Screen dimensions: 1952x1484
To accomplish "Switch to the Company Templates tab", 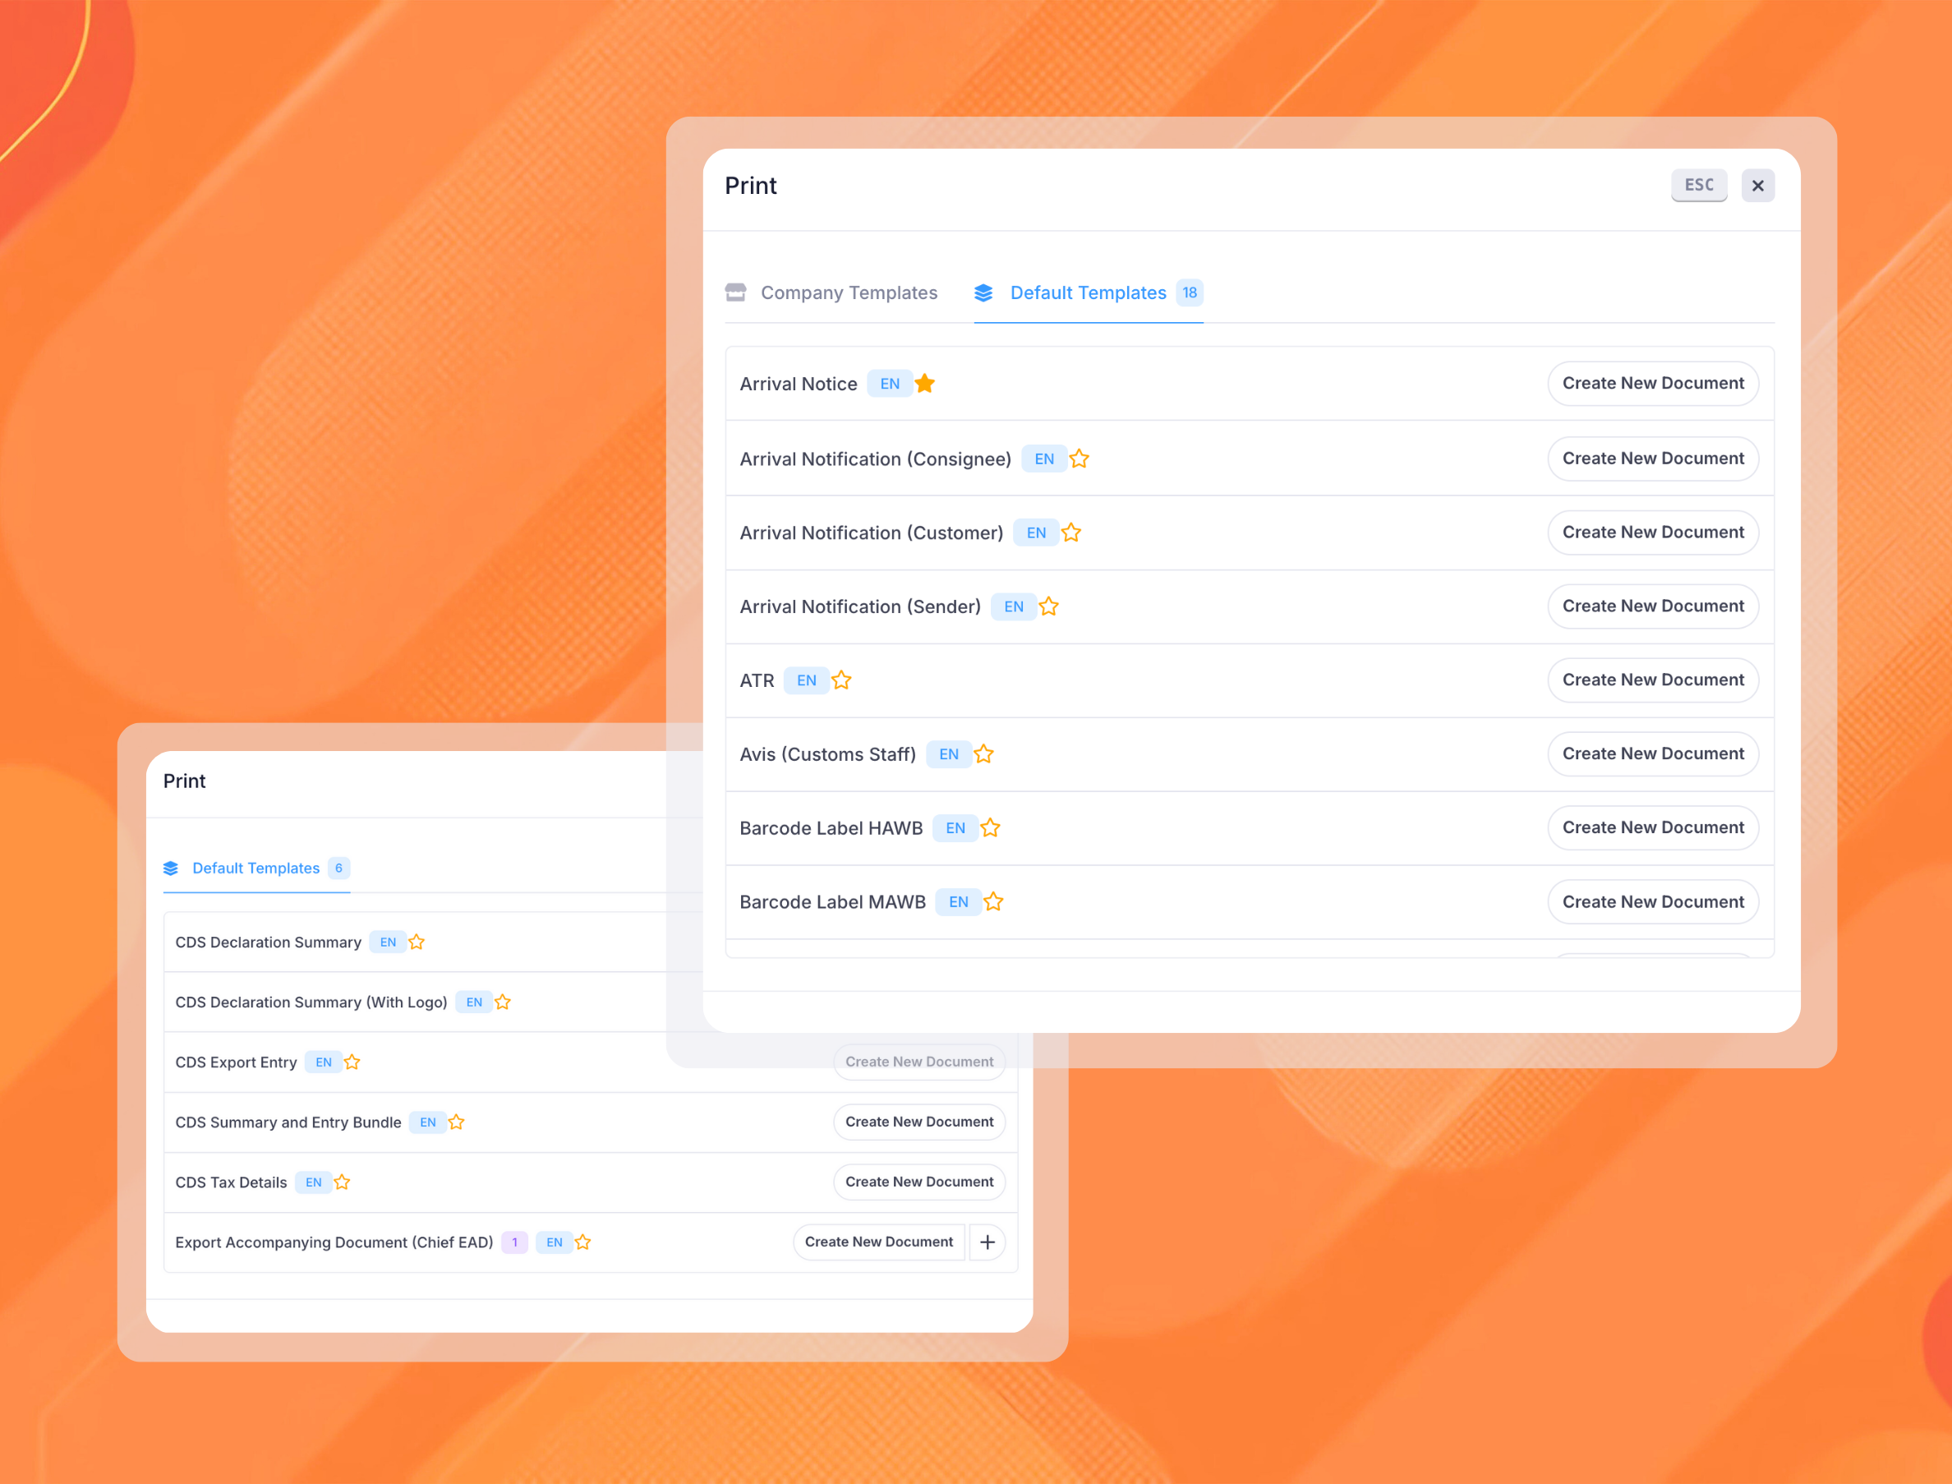I will 849,293.
